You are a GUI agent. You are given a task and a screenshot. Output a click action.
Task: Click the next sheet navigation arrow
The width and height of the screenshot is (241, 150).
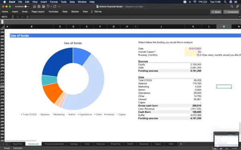pos(7,144)
